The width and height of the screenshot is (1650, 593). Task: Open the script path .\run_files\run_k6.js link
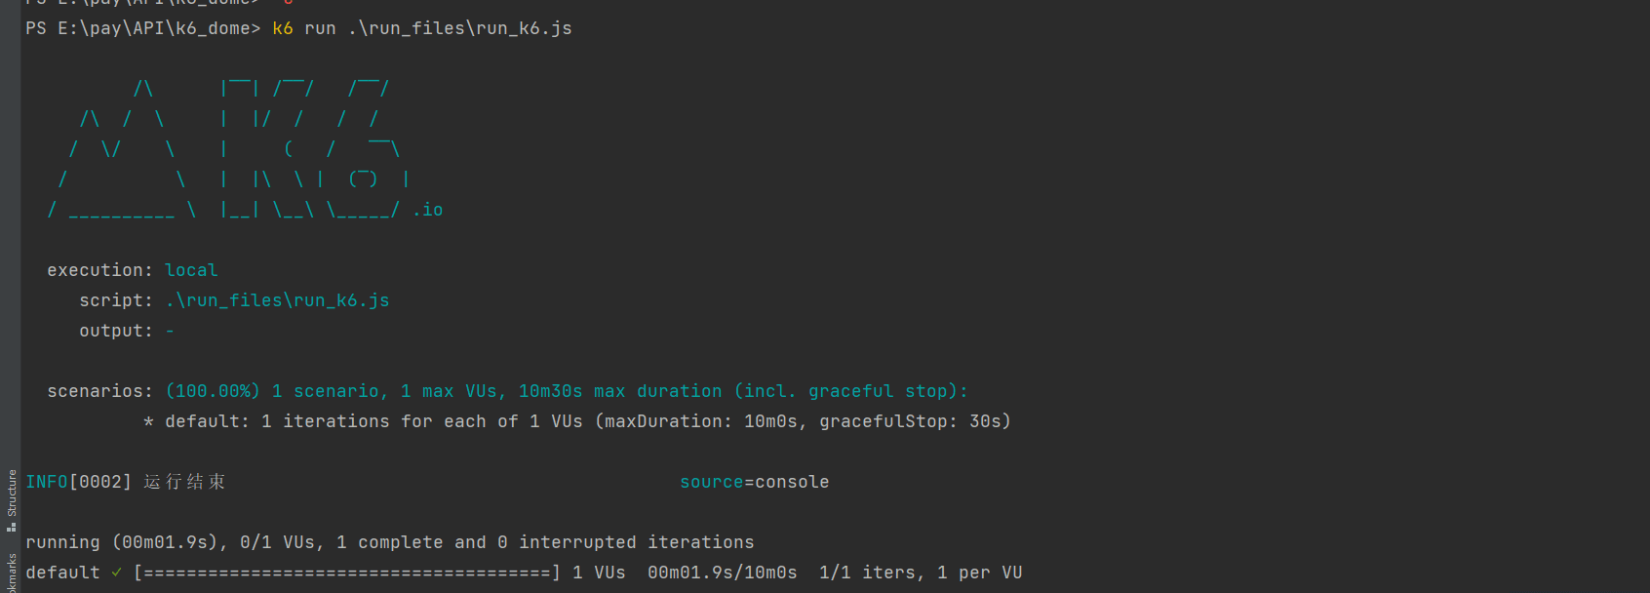pos(277,300)
